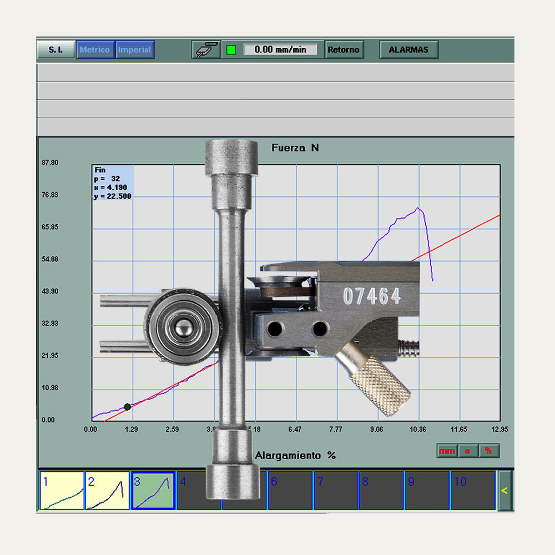Switch units to Metrico
This screenshot has height=555, width=555.
pyautogui.click(x=95, y=49)
